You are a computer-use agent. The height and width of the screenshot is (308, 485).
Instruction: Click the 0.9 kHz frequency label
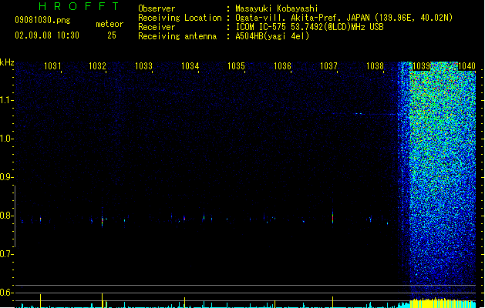click(6, 177)
